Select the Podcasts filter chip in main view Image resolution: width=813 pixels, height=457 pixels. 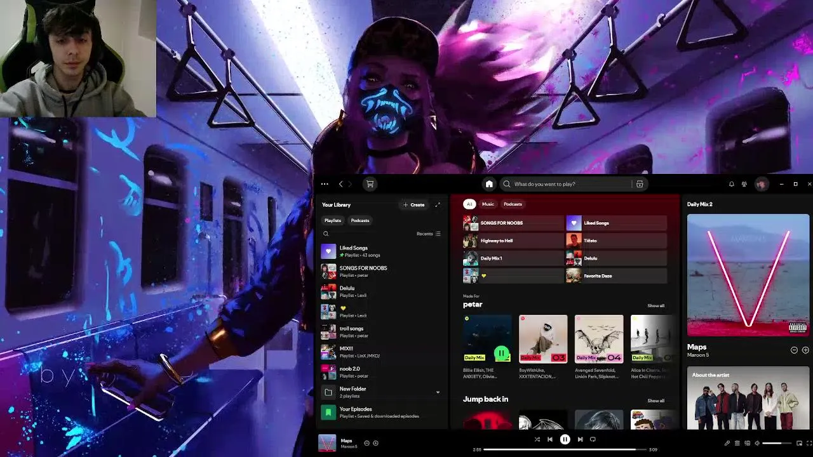click(513, 204)
